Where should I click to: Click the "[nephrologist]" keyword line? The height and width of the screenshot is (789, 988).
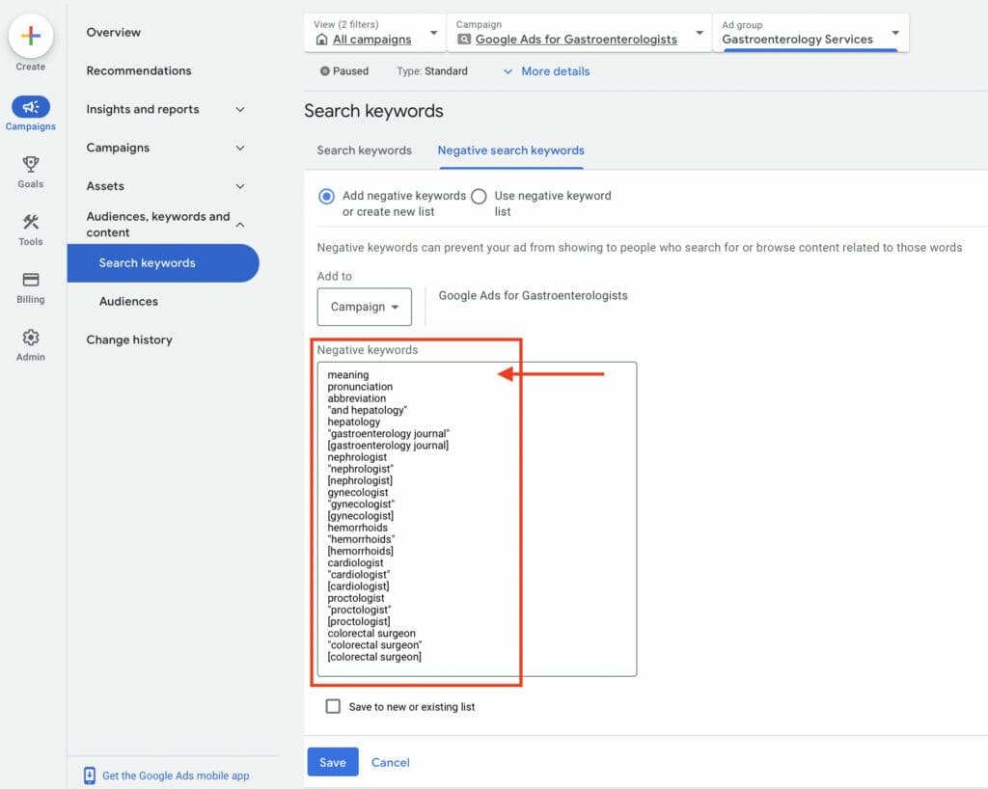coord(360,480)
